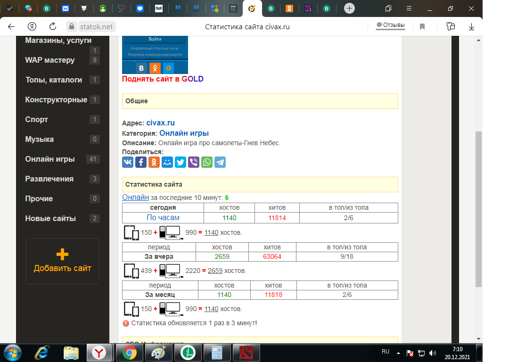This screenshot has width=509, height=362.
Task: Open the Онлайн игры category in sidebar
Action: [50, 159]
